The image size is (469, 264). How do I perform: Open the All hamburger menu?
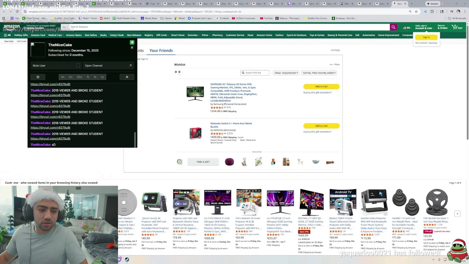(x=7, y=35)
